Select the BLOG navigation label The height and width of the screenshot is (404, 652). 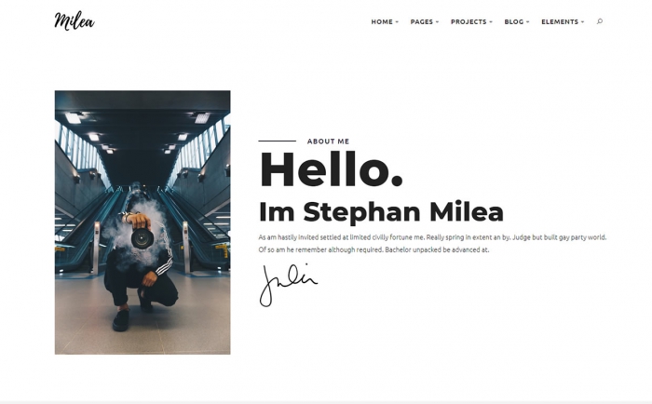pyautogui.click(x=514, y=22)
